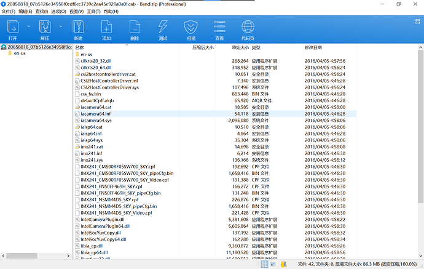Select file iacamera64.sys
Image resolution: width=424 pixels, height=269 pixels.
(x=96, y=121)
